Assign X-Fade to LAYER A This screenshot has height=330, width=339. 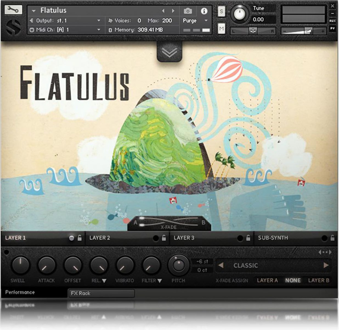click(267, 280)
